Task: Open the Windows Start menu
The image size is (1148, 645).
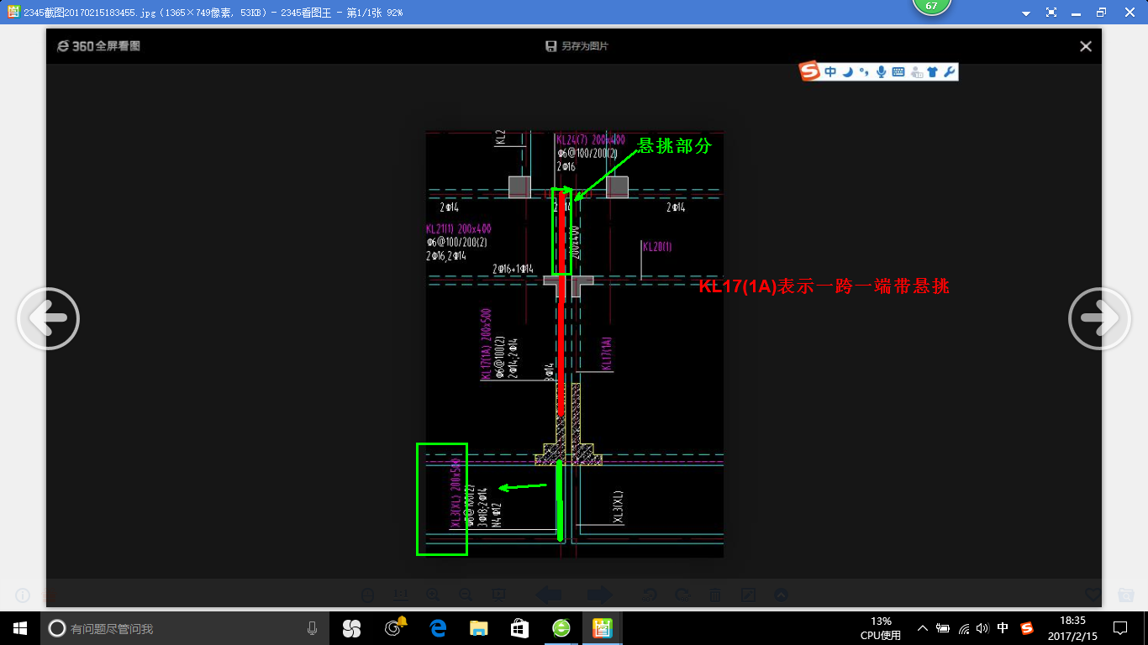Action: click(20, 628)
